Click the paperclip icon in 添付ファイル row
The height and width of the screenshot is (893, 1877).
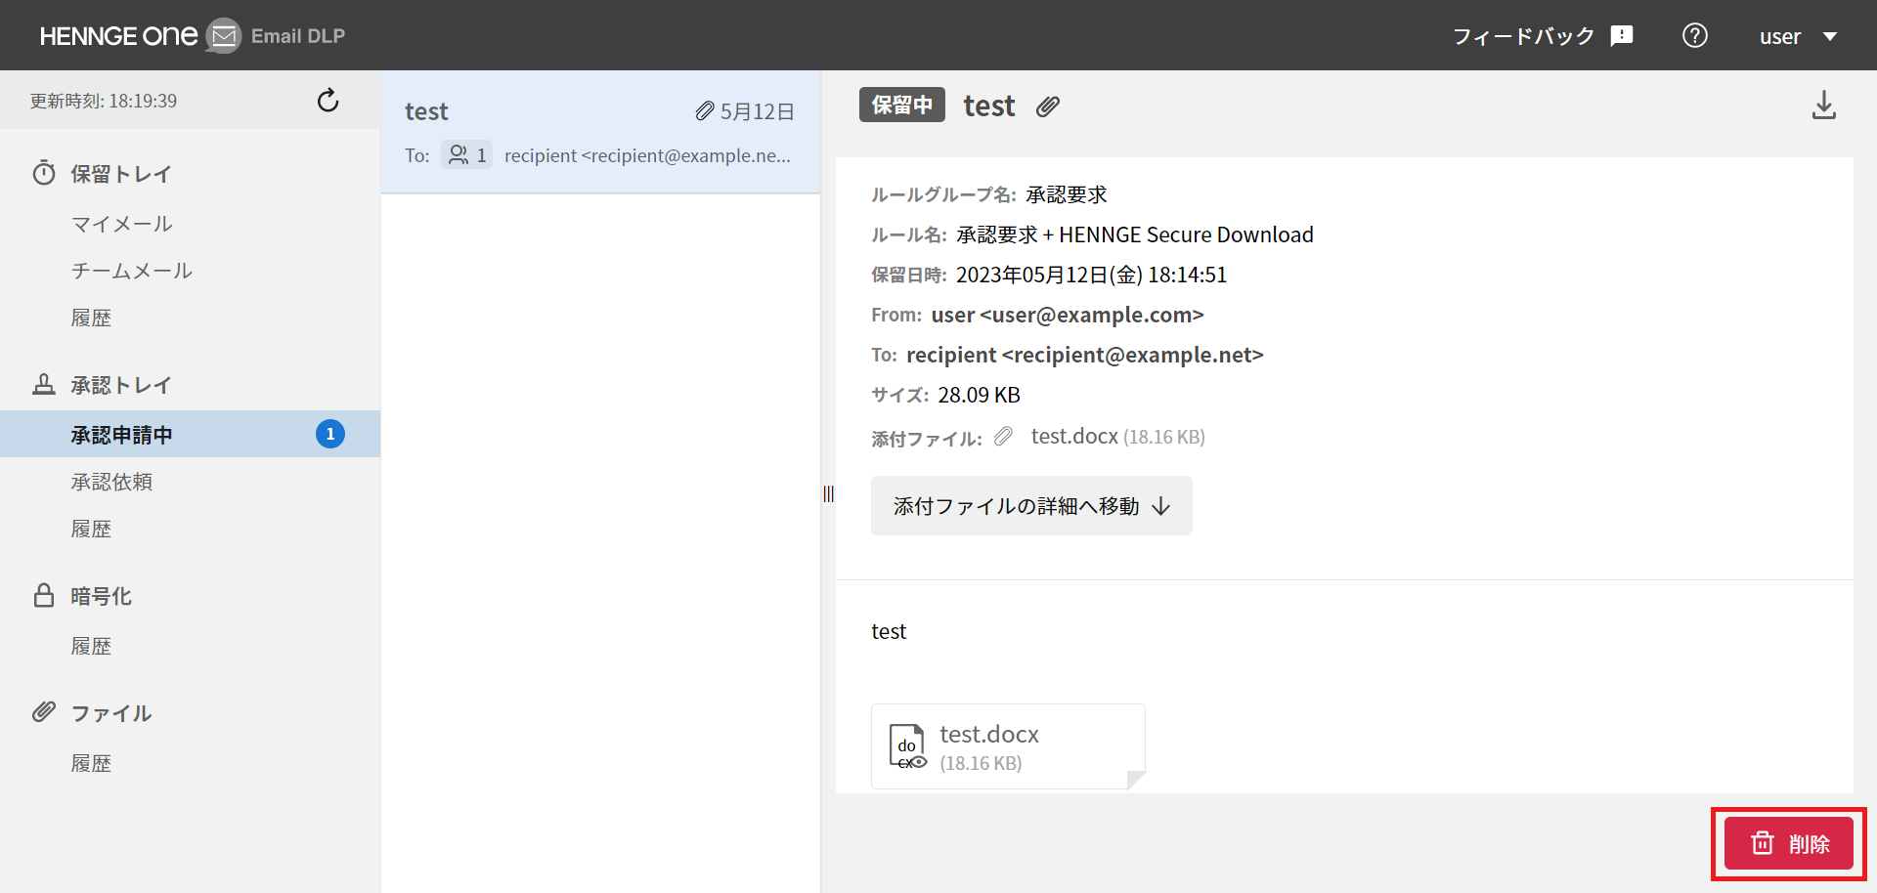click(x=1004, y=437)
